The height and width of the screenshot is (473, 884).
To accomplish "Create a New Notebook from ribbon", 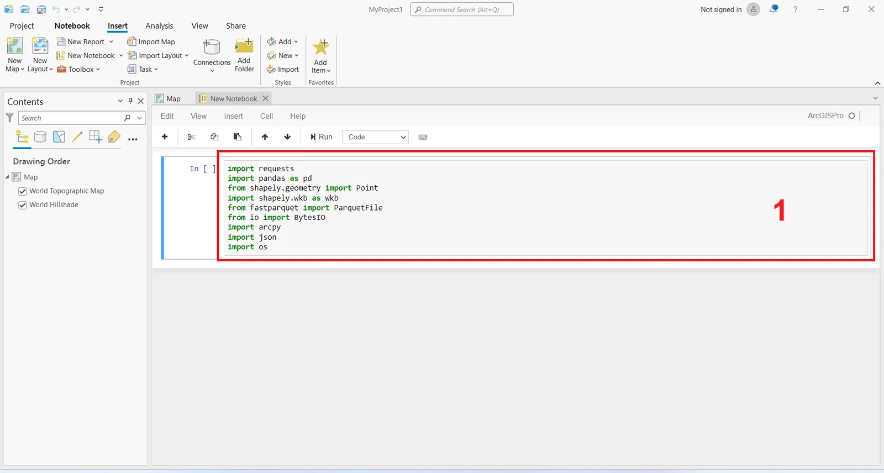I will [86, 55].
